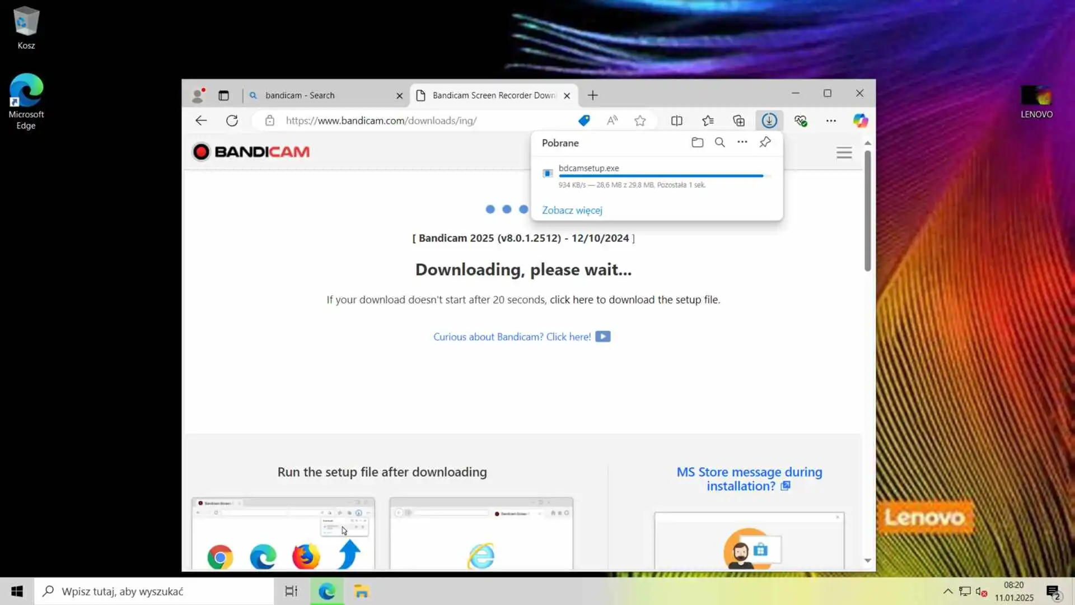Image resolution: width=1075 pixels, height=605 pixels.
Task: Open File Explorer from taskbar
Action: [362, 592]
